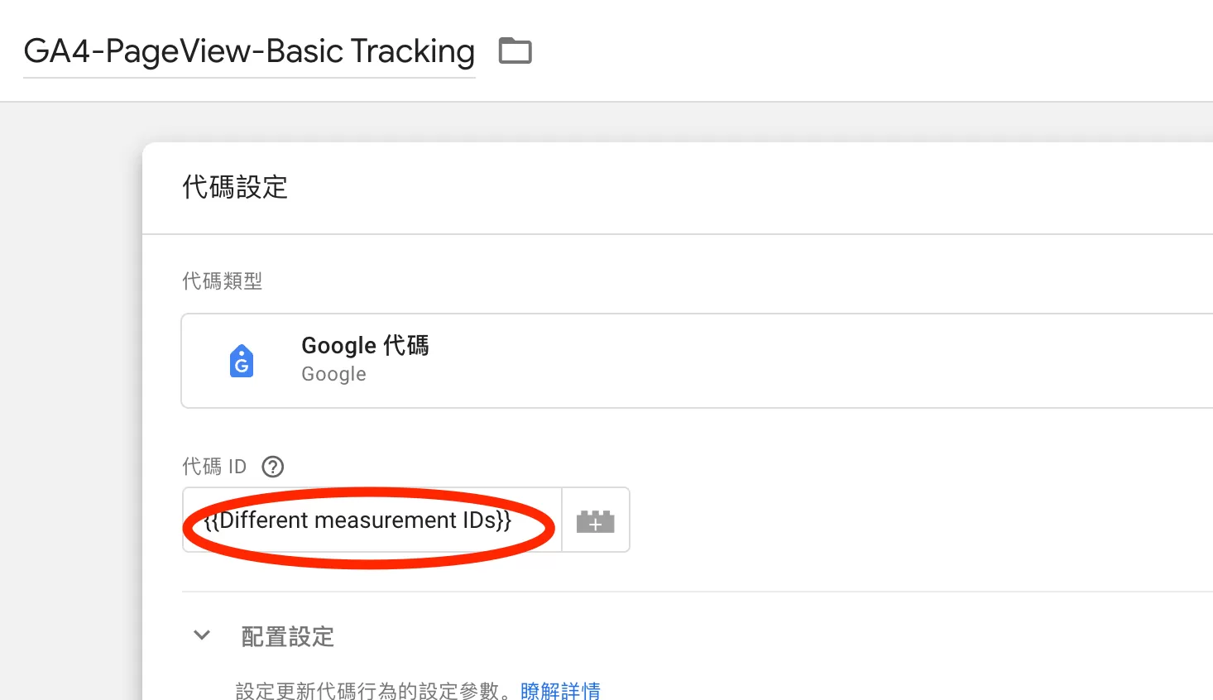Click the 代碼 ID help question mark
This screenshot has height=700, width=1213.
coord(272,467)
